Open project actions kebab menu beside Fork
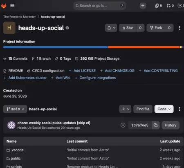The image size is (184, 168). point(180,28)
